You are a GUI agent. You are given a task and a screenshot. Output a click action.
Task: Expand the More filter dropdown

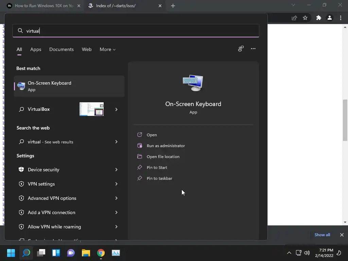[108, 50]
